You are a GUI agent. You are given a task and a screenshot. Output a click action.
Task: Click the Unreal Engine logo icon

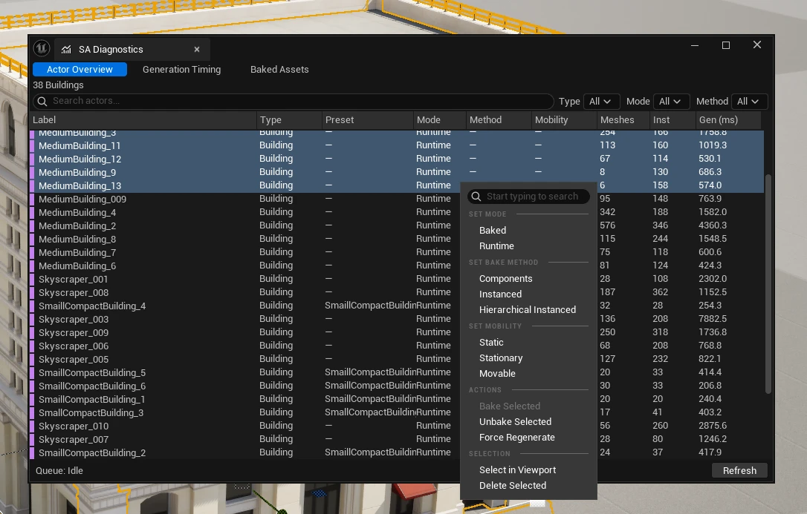tap(41, 49)
